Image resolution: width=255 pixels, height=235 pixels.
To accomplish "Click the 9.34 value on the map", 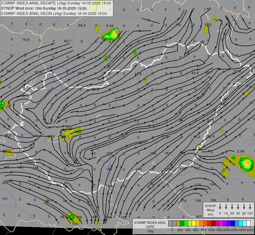I will click(110, 26).
